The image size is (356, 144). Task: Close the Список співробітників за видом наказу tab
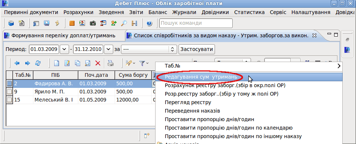coord(314,35)
